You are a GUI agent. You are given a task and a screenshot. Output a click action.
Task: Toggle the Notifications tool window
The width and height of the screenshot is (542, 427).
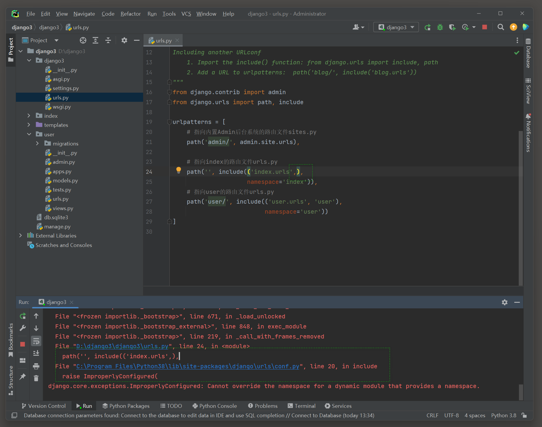[528, 132]
